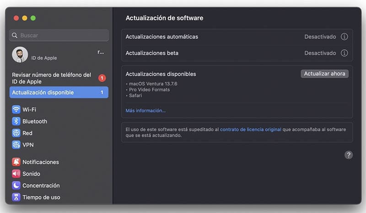Image resolution: width=366 pixels, height=213 pixels.
Task: Select the VPN globe icon
Action: (x=16, y=145)
